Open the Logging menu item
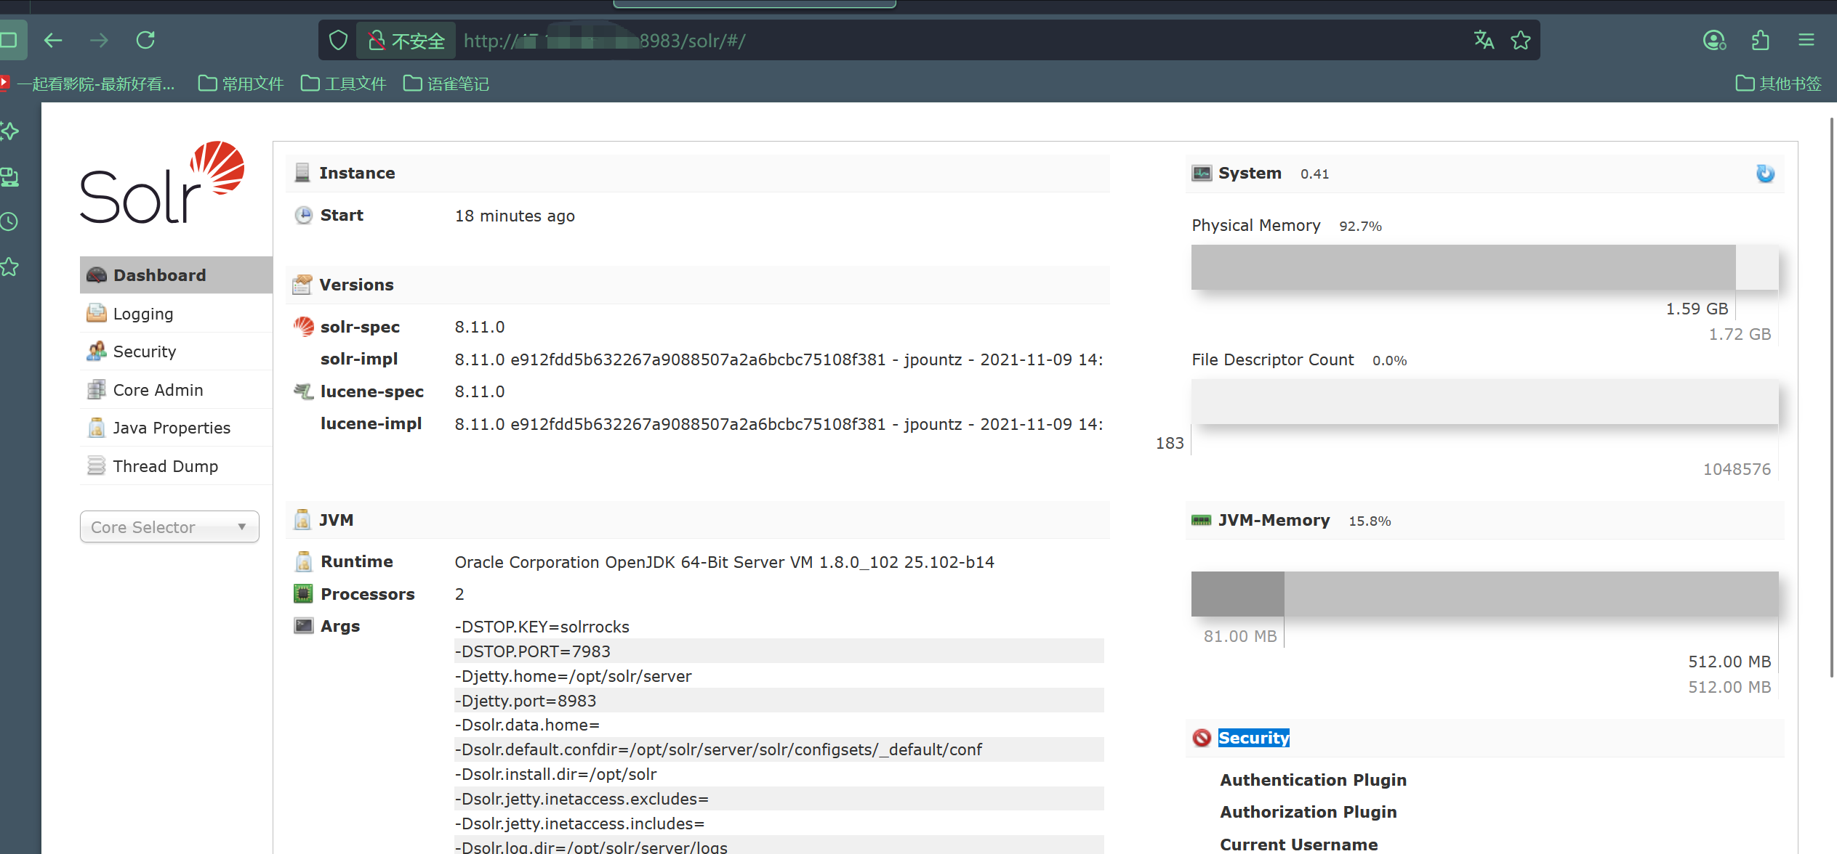1837x854 pixels. tap(176, 314)
